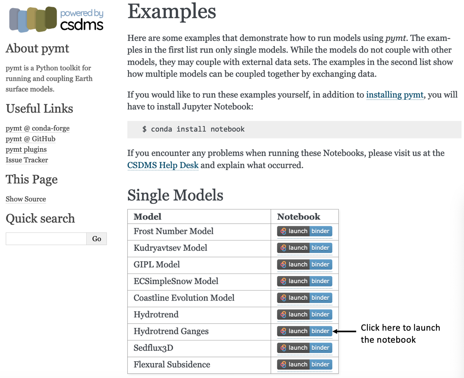Viewport: 464px width, 378px height.
Task: Open the pymt @ GitHub link
Action: (x=31, y=139)
